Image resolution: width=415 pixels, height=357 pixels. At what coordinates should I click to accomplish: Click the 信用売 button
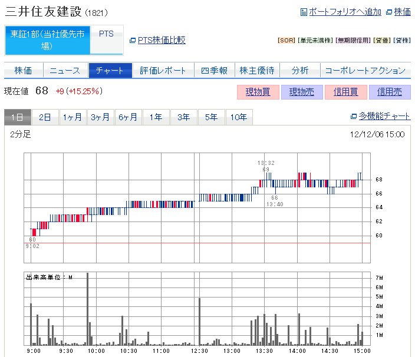(390, 92)
